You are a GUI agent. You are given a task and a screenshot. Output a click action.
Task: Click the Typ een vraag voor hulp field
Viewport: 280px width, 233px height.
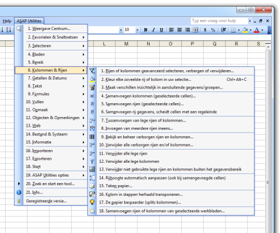[x=219, y=21]
